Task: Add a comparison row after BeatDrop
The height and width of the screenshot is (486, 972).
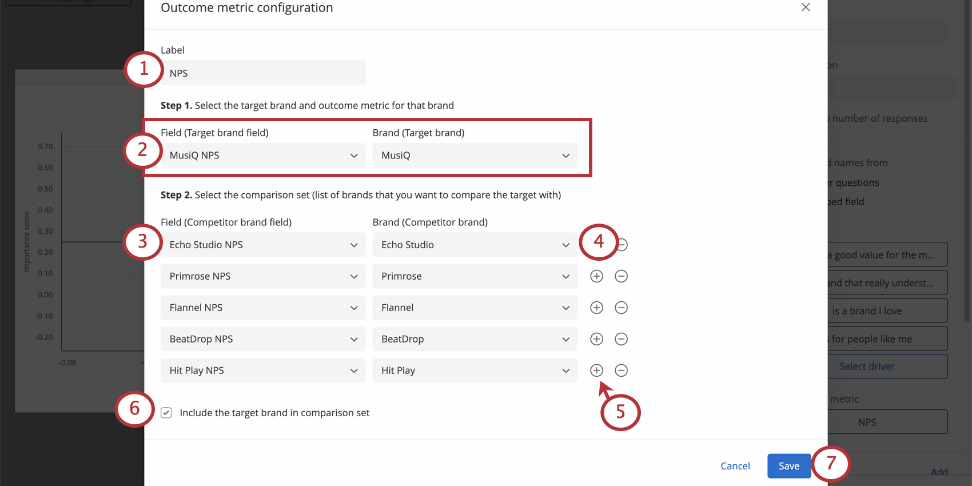Action: click(596, 338)
